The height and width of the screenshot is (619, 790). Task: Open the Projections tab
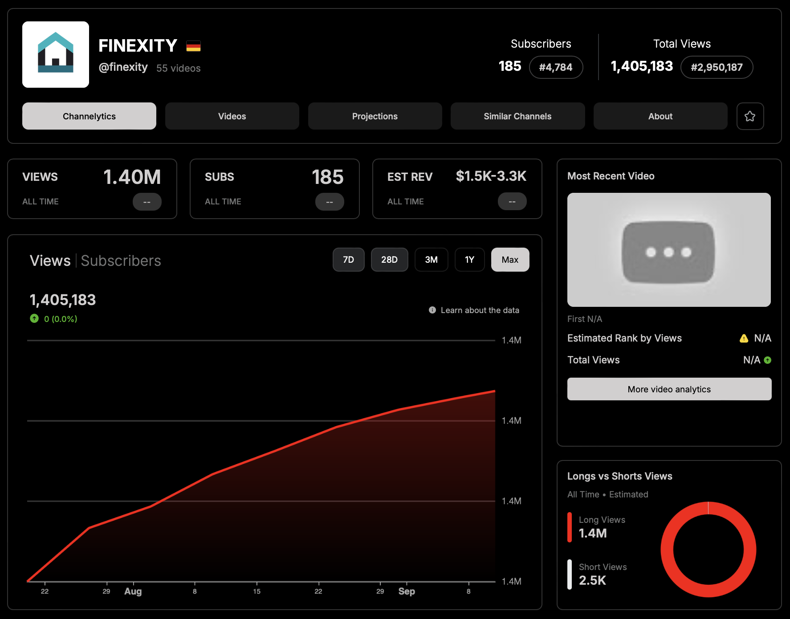point(375,116)
